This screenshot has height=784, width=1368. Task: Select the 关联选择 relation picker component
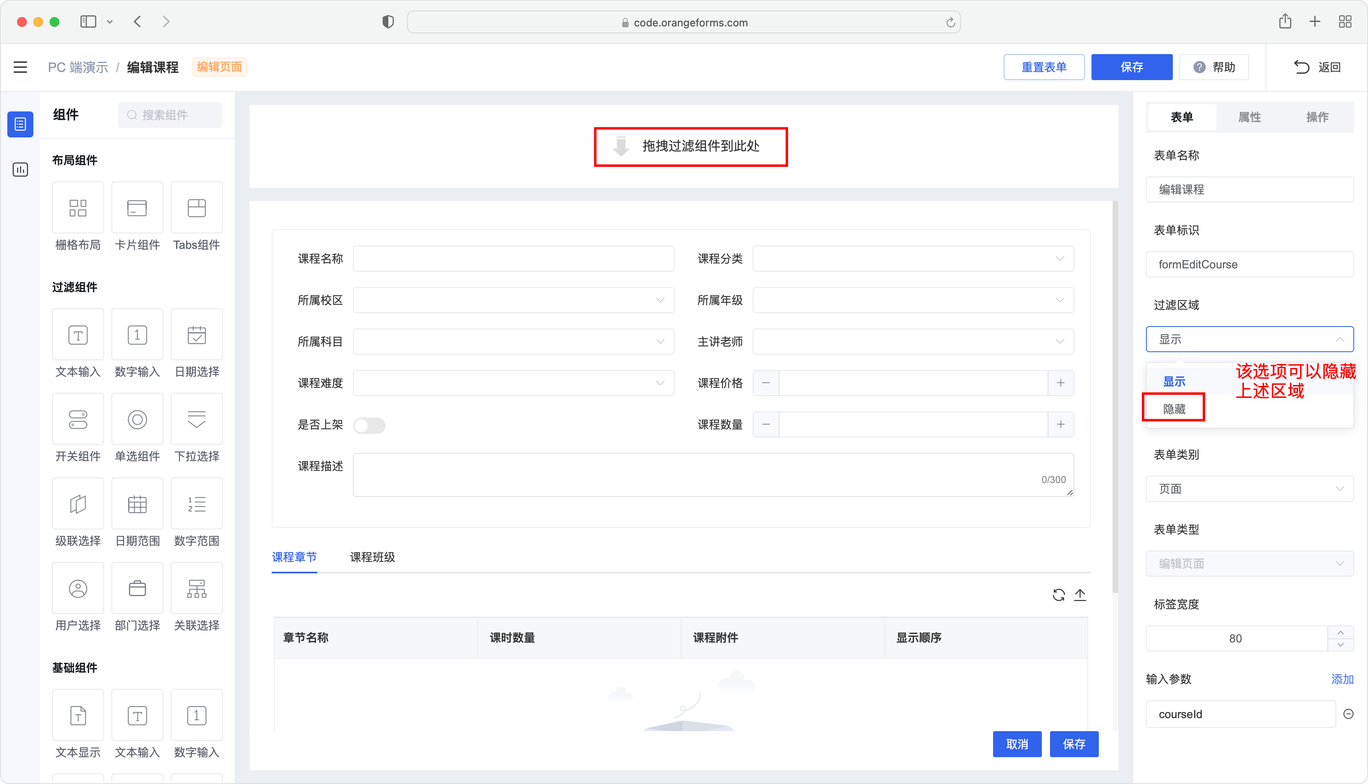196,588
